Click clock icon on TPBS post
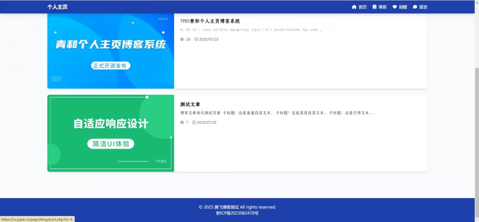 [196, 39]
